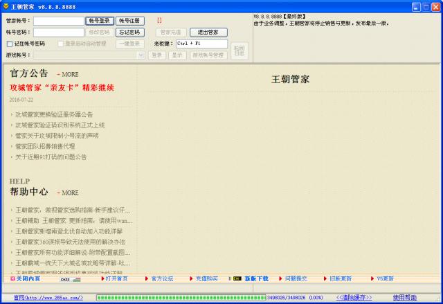The height and width of the screenshot is (304, 443).
Task: Open help article 王朝管家所有功能详细解说
Action: pyautogui.click(x=73, y=253)
